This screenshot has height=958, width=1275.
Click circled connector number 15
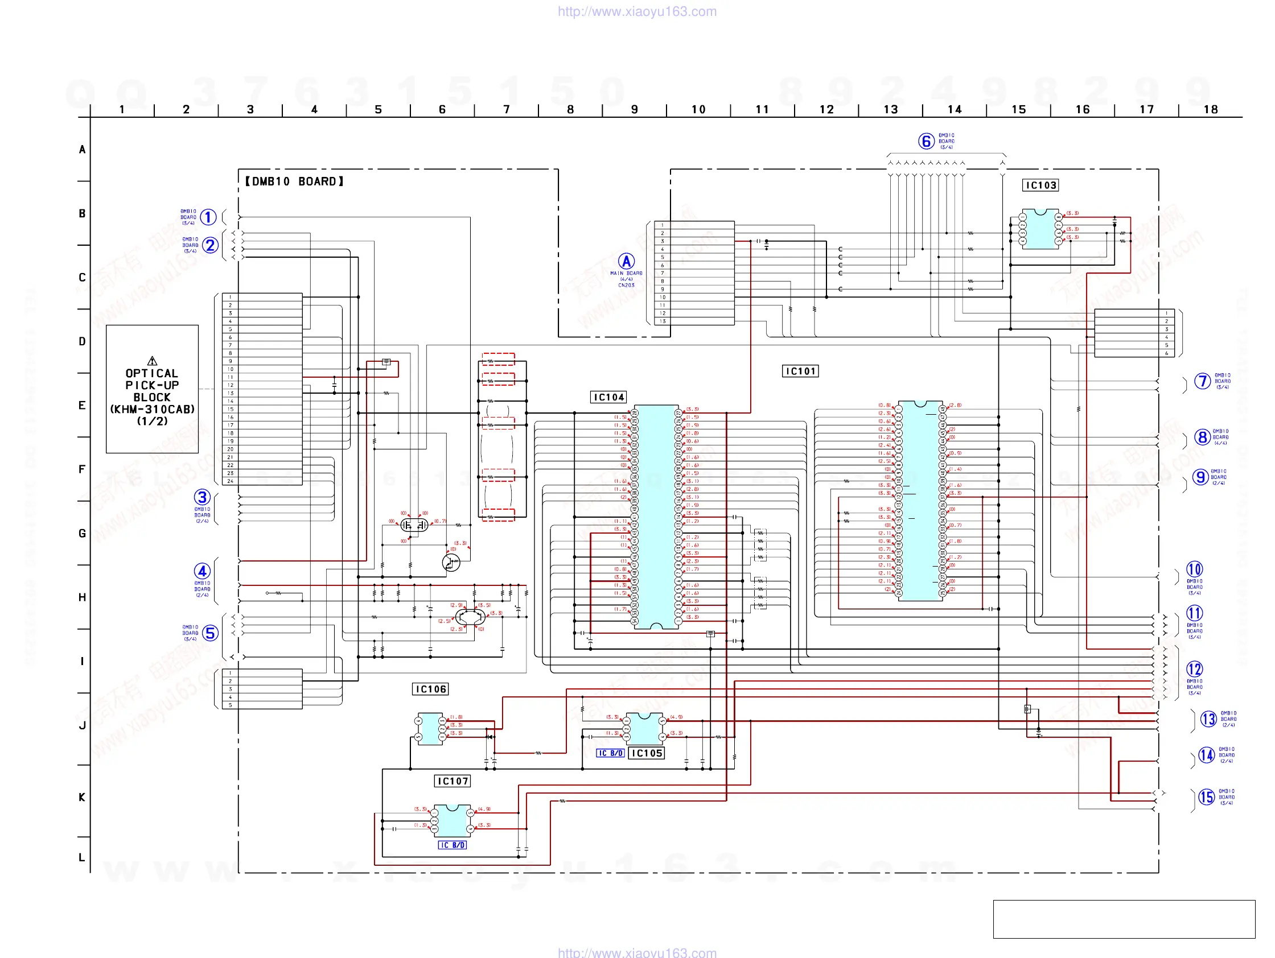pos(1206,797)
